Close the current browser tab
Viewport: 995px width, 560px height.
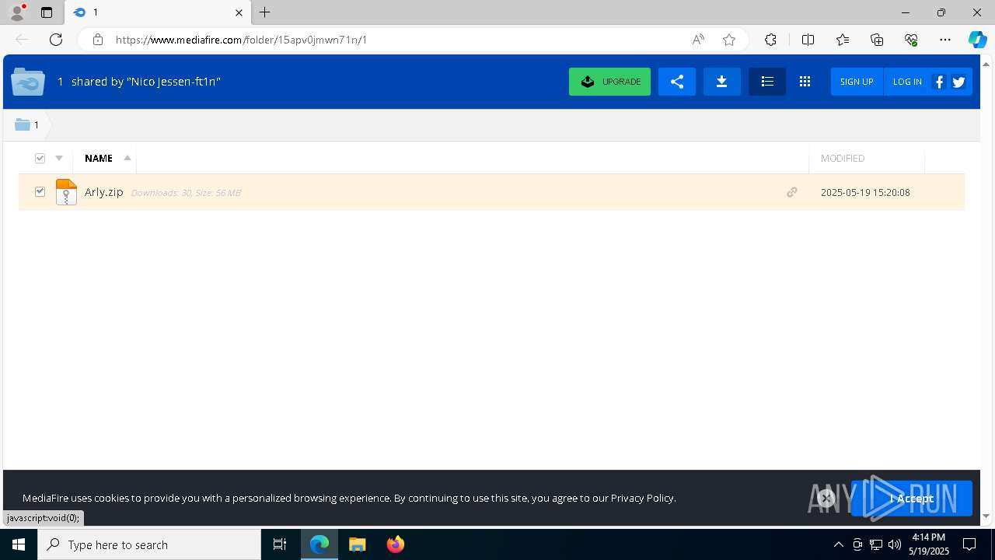click(239, 12)
